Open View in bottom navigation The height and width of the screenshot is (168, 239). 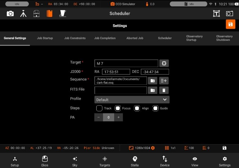click(x=195, y=161)
